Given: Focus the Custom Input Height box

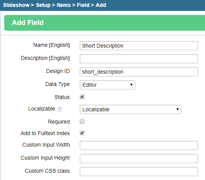Looking at the screenshot, I should coord(139,159).
